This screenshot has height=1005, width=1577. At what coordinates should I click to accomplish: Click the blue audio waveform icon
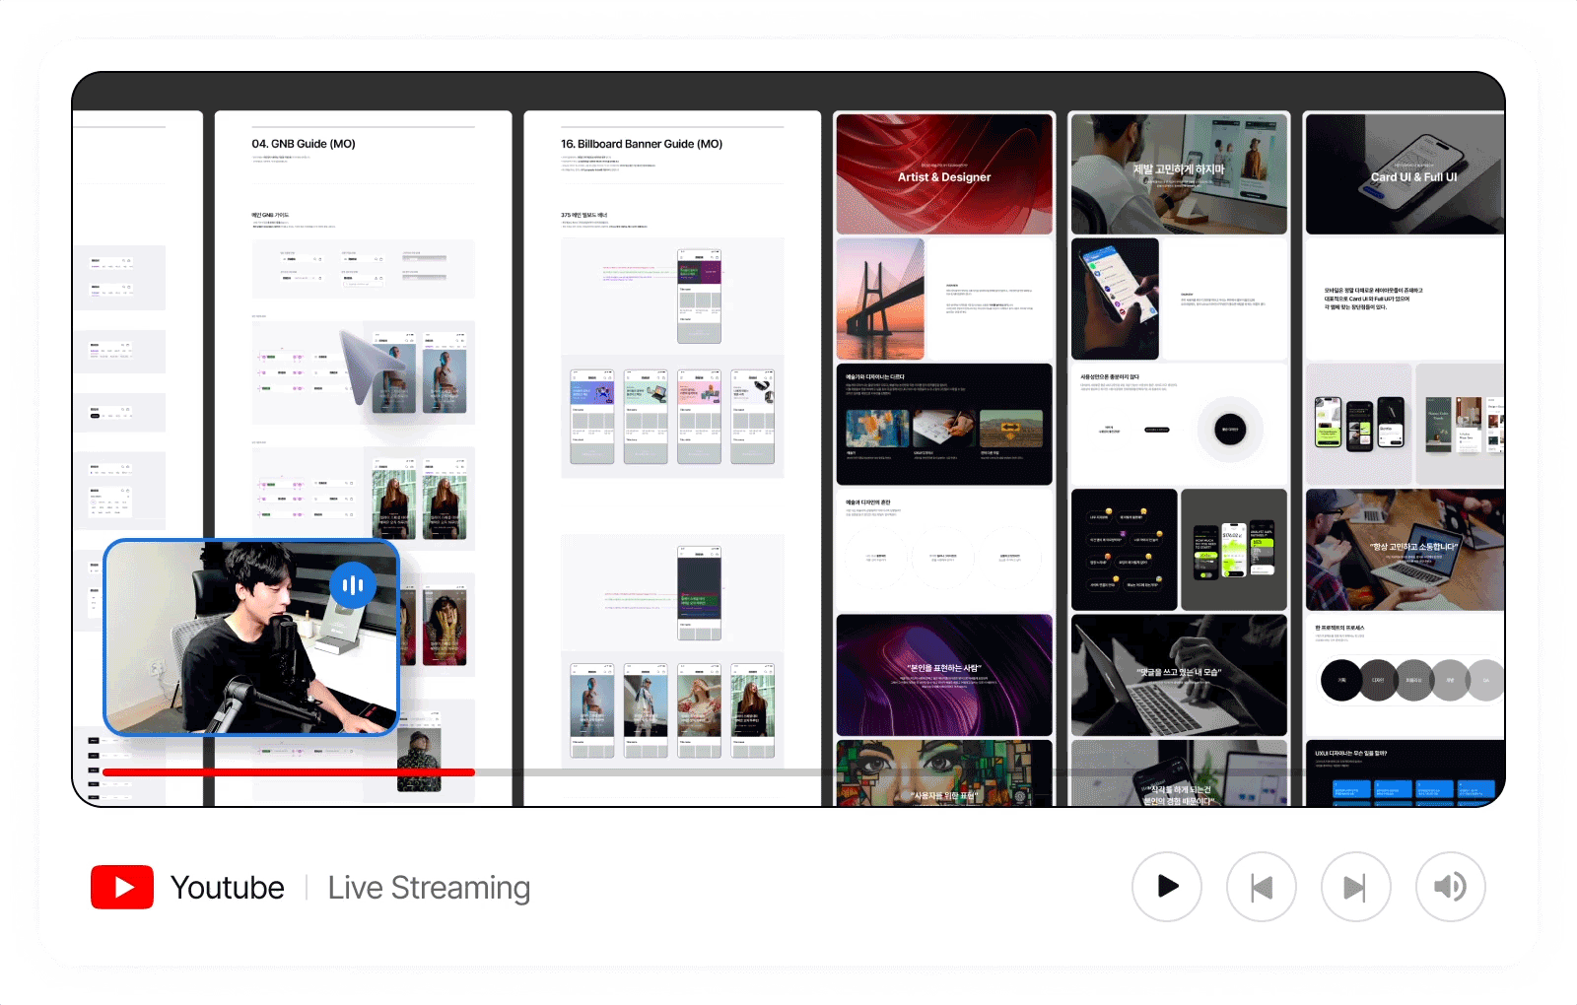(x=352, y=585)
